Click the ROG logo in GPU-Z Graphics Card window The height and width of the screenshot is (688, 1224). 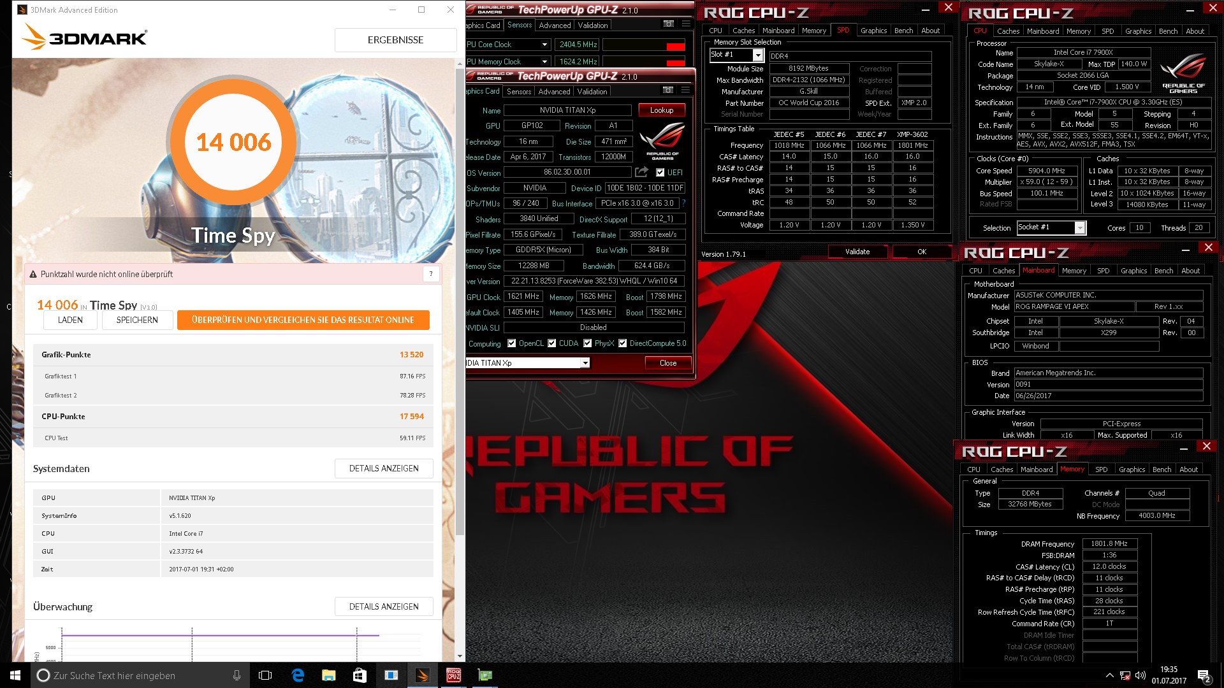click(662, 141)
